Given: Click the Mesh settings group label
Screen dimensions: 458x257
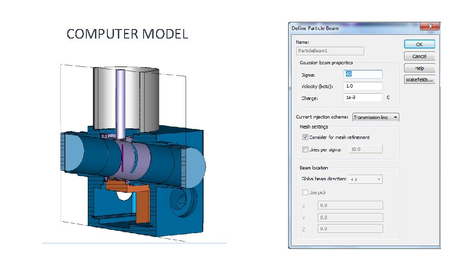Looking at the screenshot, I should tap(314, 127).
